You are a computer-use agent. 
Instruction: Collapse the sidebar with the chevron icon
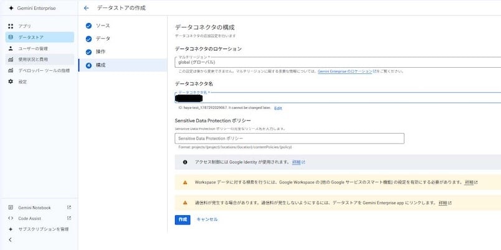click(x=10, y=240)
